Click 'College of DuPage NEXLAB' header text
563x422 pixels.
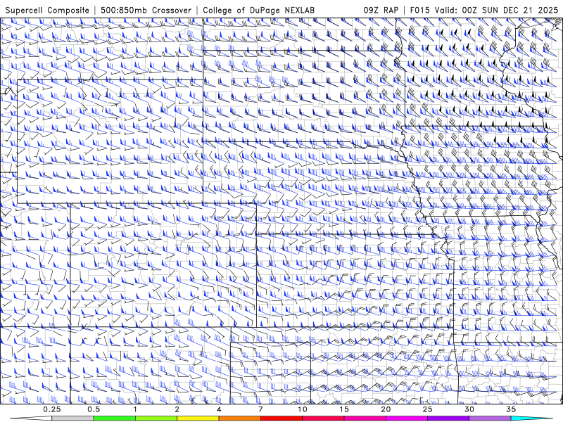point(258,11)
